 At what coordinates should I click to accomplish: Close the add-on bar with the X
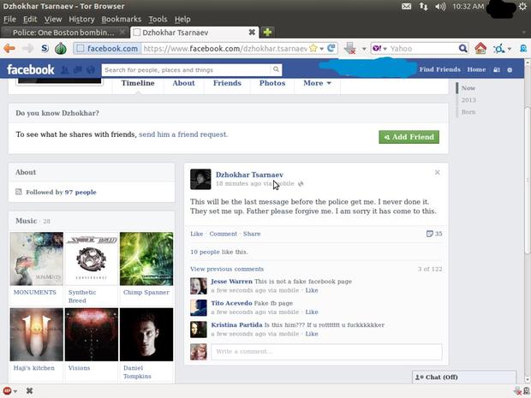click(29, 391)
